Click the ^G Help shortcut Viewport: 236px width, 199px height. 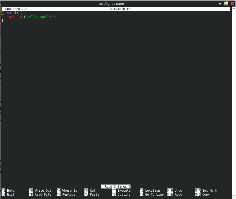(x=8, y=191)
